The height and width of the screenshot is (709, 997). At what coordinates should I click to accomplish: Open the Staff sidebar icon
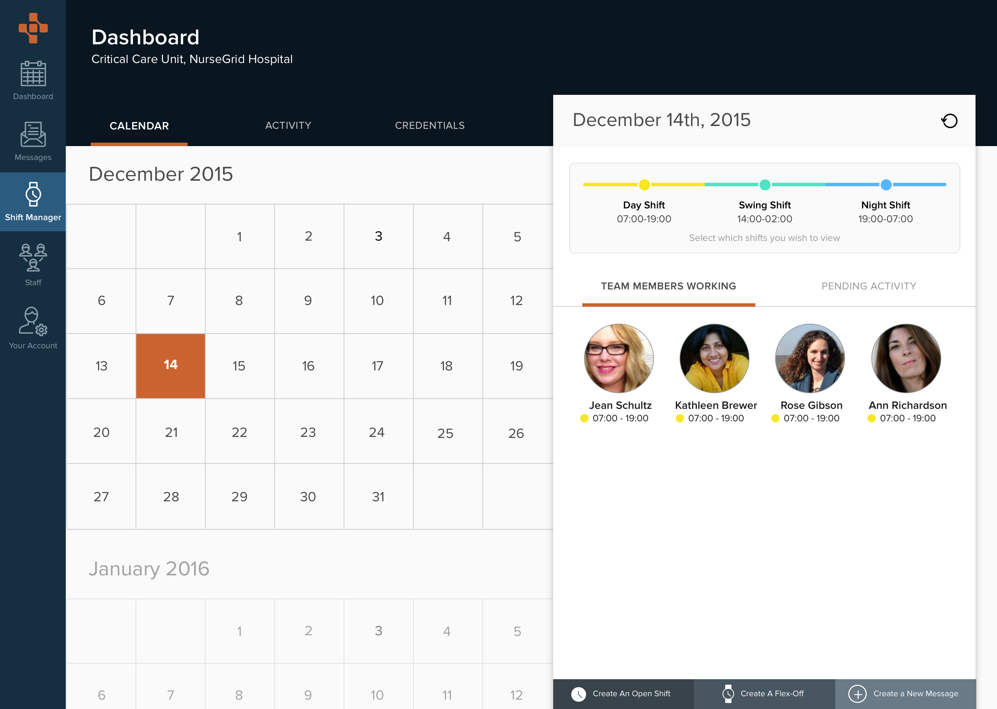[33, 257]
